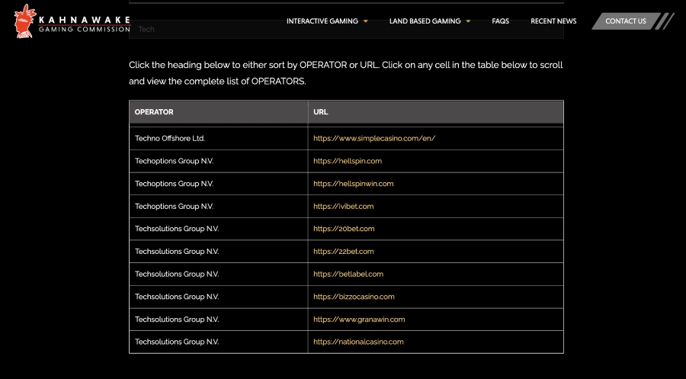This screenshot has width=686, height=379.
Task: Open the granawin.com link
Action: tap(359, 320)
